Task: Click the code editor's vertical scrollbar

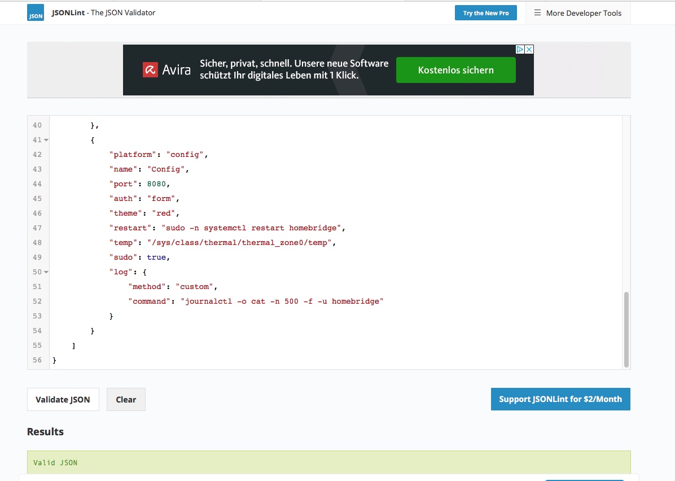Action: point(626,329)
